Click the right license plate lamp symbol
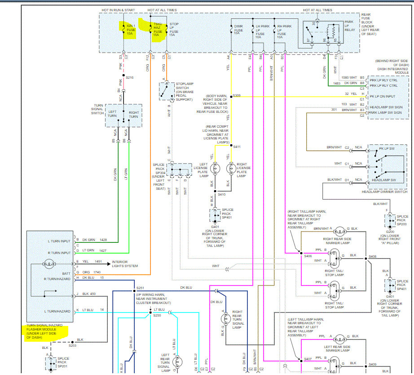Screen dimensions: 414x375 (231, 169)
